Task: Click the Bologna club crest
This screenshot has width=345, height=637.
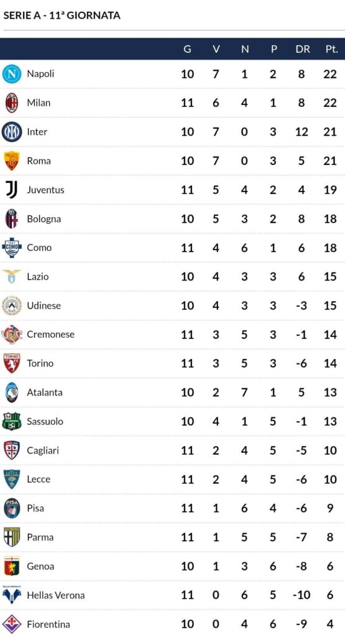Action: pyautogui.click(x=12, y=218)
